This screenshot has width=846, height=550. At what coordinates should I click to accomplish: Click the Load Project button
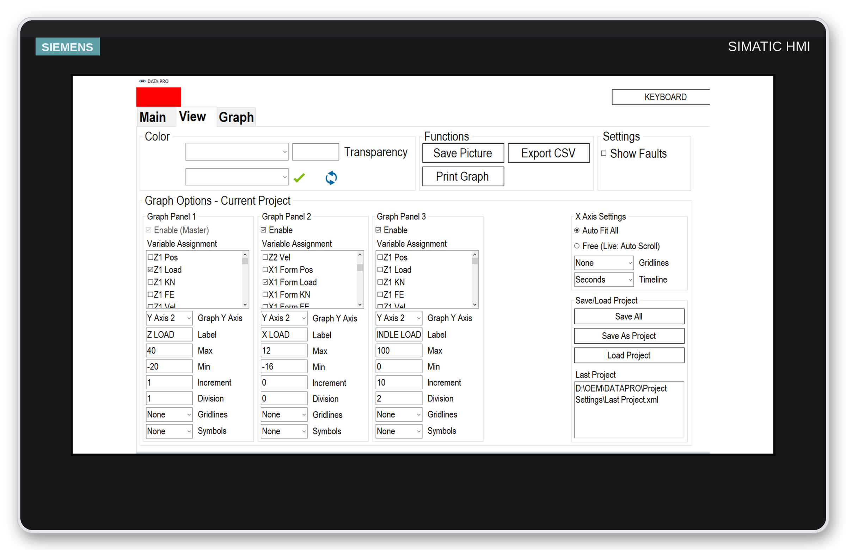pyautogui.click(x=629, y=355)
